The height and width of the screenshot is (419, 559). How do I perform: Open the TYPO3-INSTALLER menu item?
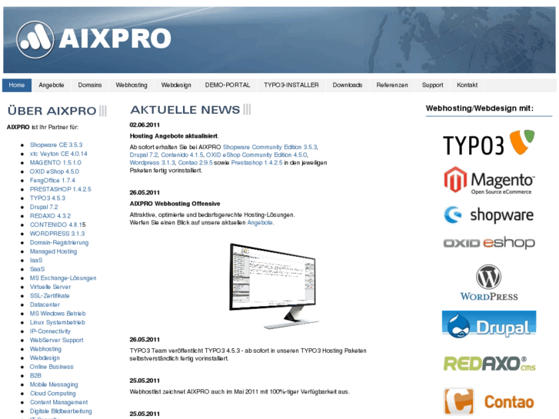pos(291,85)
